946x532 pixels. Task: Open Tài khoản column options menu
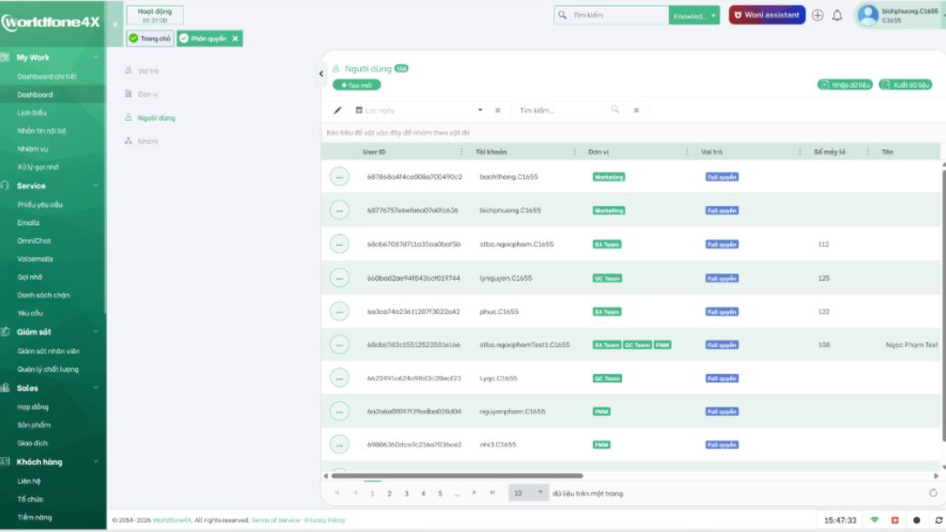575,152
